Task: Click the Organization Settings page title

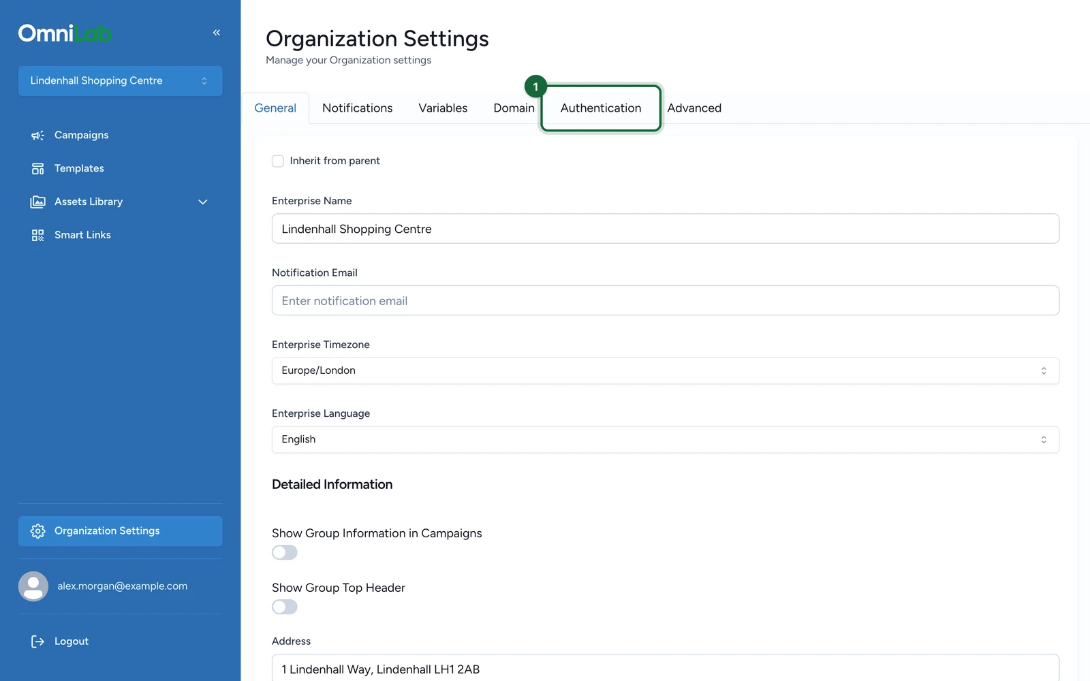Action: (x=377, y=39)
